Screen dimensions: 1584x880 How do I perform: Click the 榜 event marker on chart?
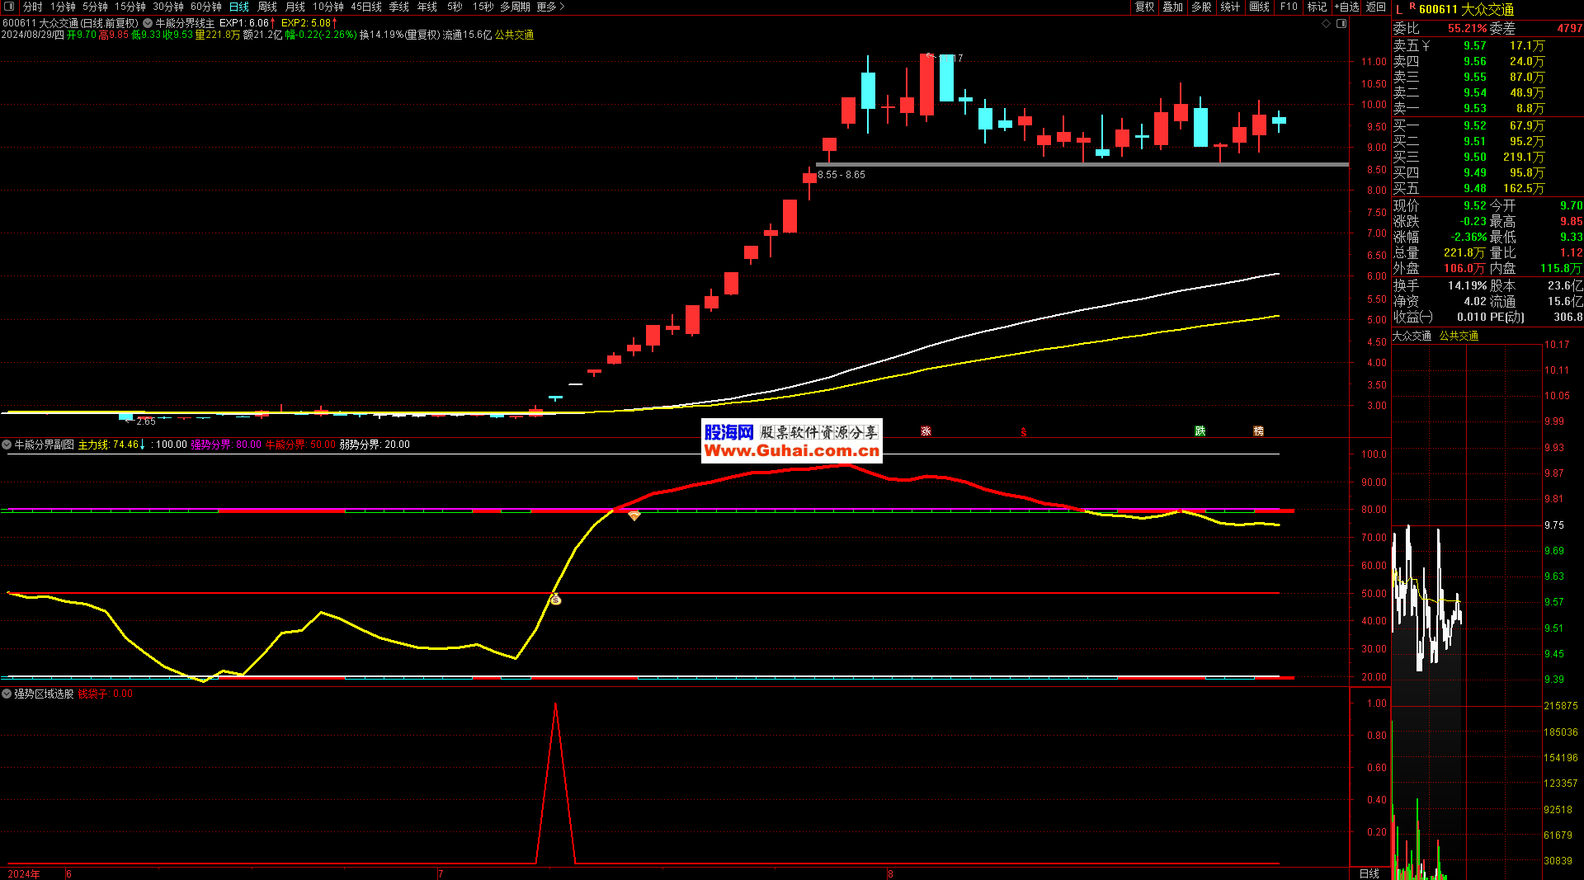(1258, 431)
